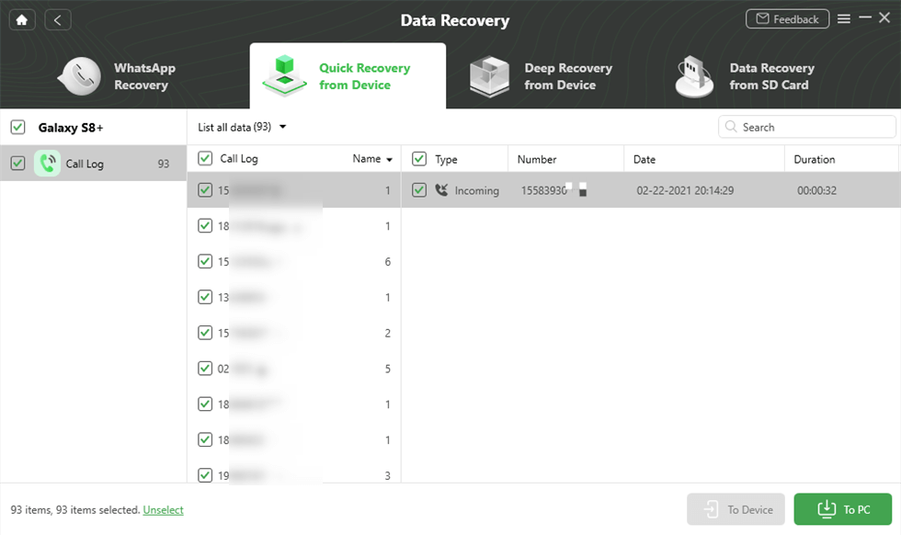Click the phone number starting 15583930
The width and height of the screenshot is (901, 535).
(553, 190)
